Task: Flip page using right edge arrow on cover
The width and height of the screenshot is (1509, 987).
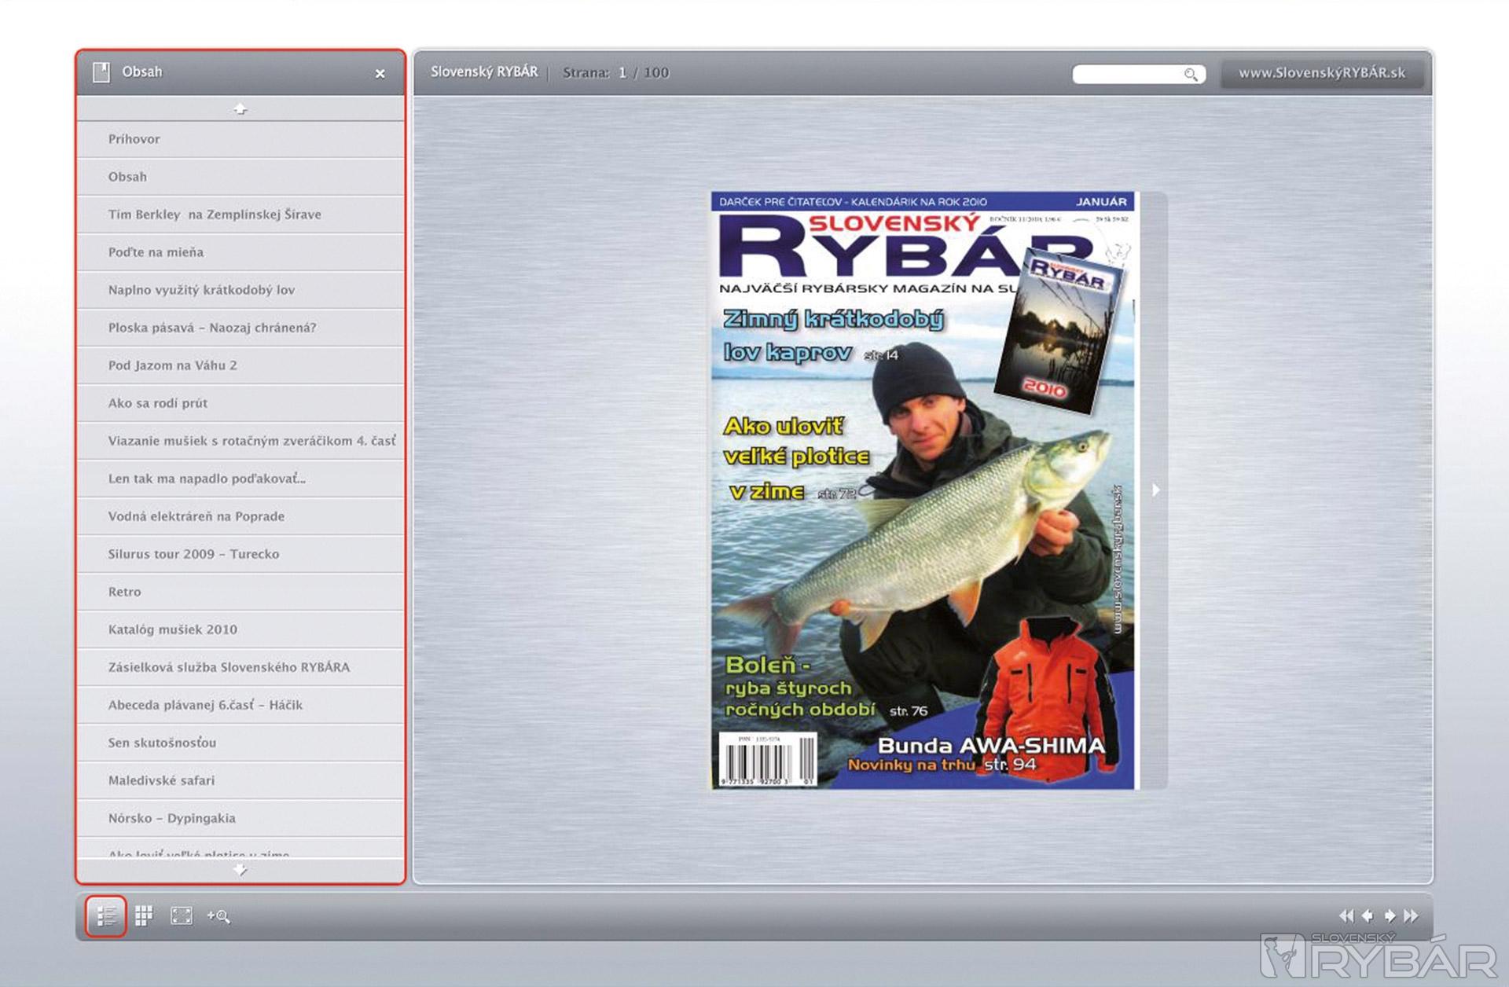Action: 1155,490
